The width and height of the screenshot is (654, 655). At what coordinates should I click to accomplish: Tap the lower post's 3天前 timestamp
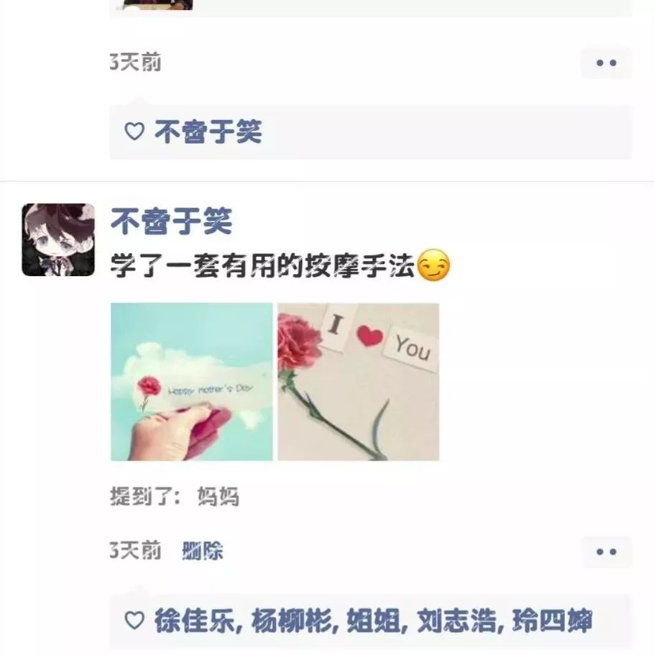(136, 551)
